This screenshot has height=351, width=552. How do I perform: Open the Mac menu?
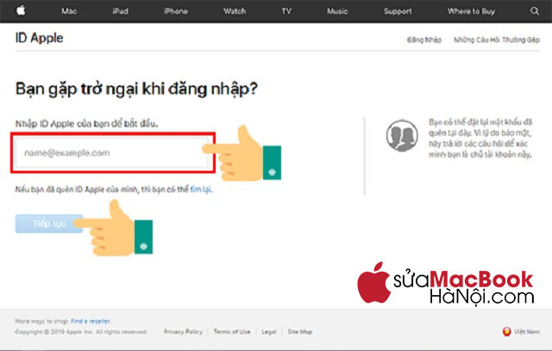69,11
